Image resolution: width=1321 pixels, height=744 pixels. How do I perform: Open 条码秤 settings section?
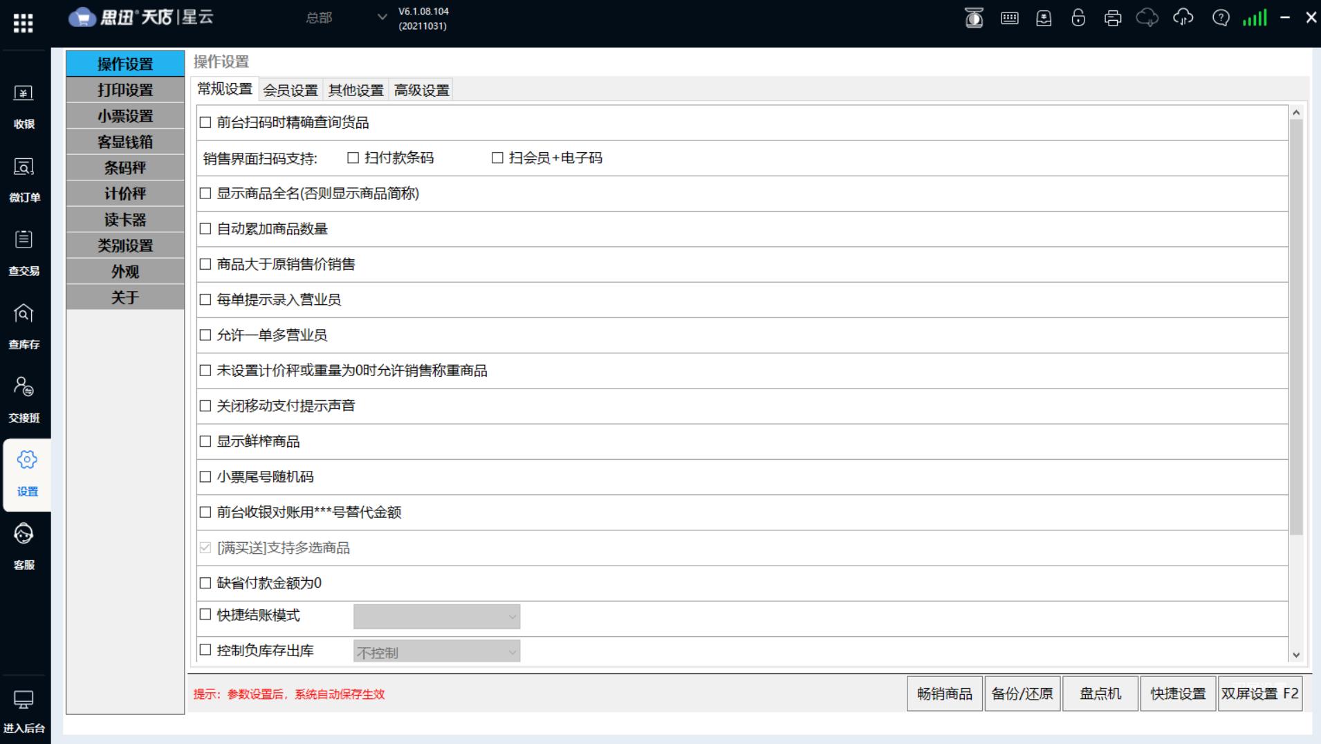(x=125, y=167)
